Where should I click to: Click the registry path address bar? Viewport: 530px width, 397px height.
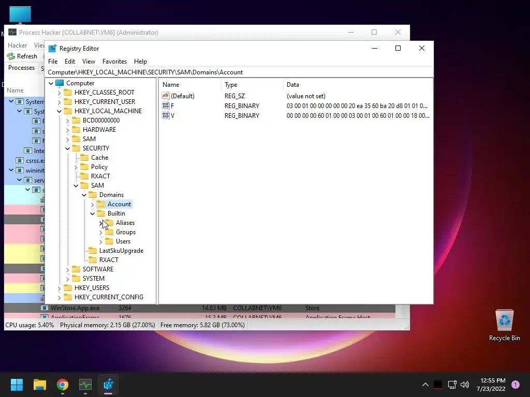tap(239, 72)
